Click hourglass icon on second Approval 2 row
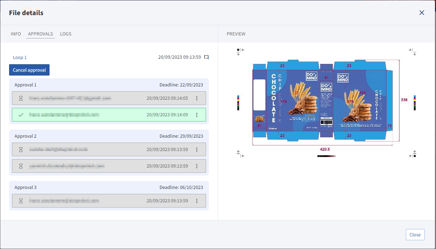The image size is (436, 249). point(21,166)
